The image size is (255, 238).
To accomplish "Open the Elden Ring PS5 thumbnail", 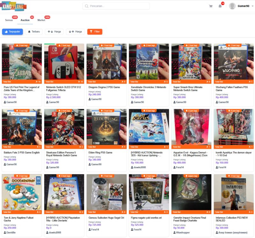I will point(106,127).
